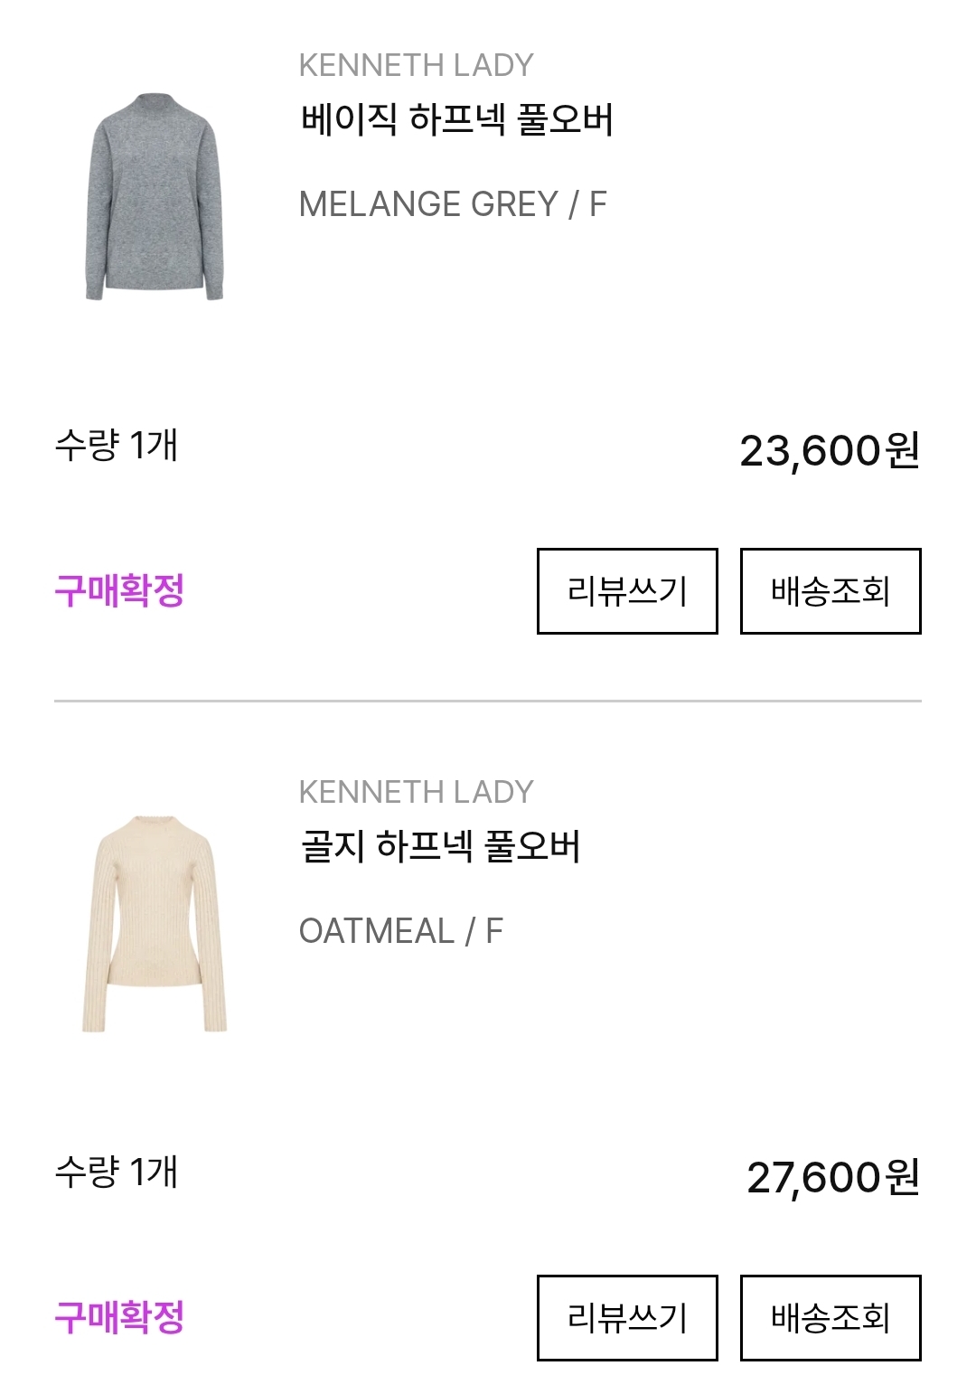Image resolution: width=976 pixels, height=1394 pixels.
Task: Click the divider line between the two orders
Action: point(488,701)
